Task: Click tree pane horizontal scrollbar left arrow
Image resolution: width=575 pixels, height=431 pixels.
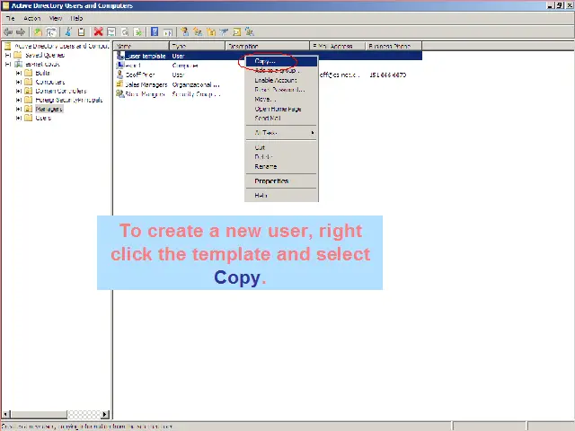Action: pyautogui.click(x=6, y=415)
